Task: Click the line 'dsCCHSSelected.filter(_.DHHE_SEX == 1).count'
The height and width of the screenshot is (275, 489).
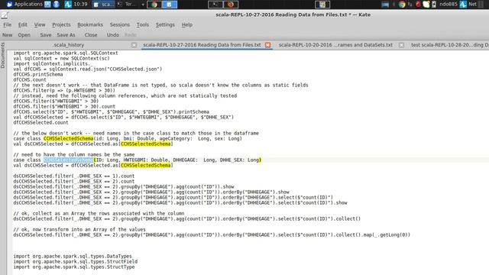Action: [x=74, y=176]
